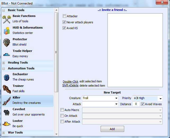Open the After Attack combo box
This screenshot has width=170, height=138.
(x=122, y=122)
